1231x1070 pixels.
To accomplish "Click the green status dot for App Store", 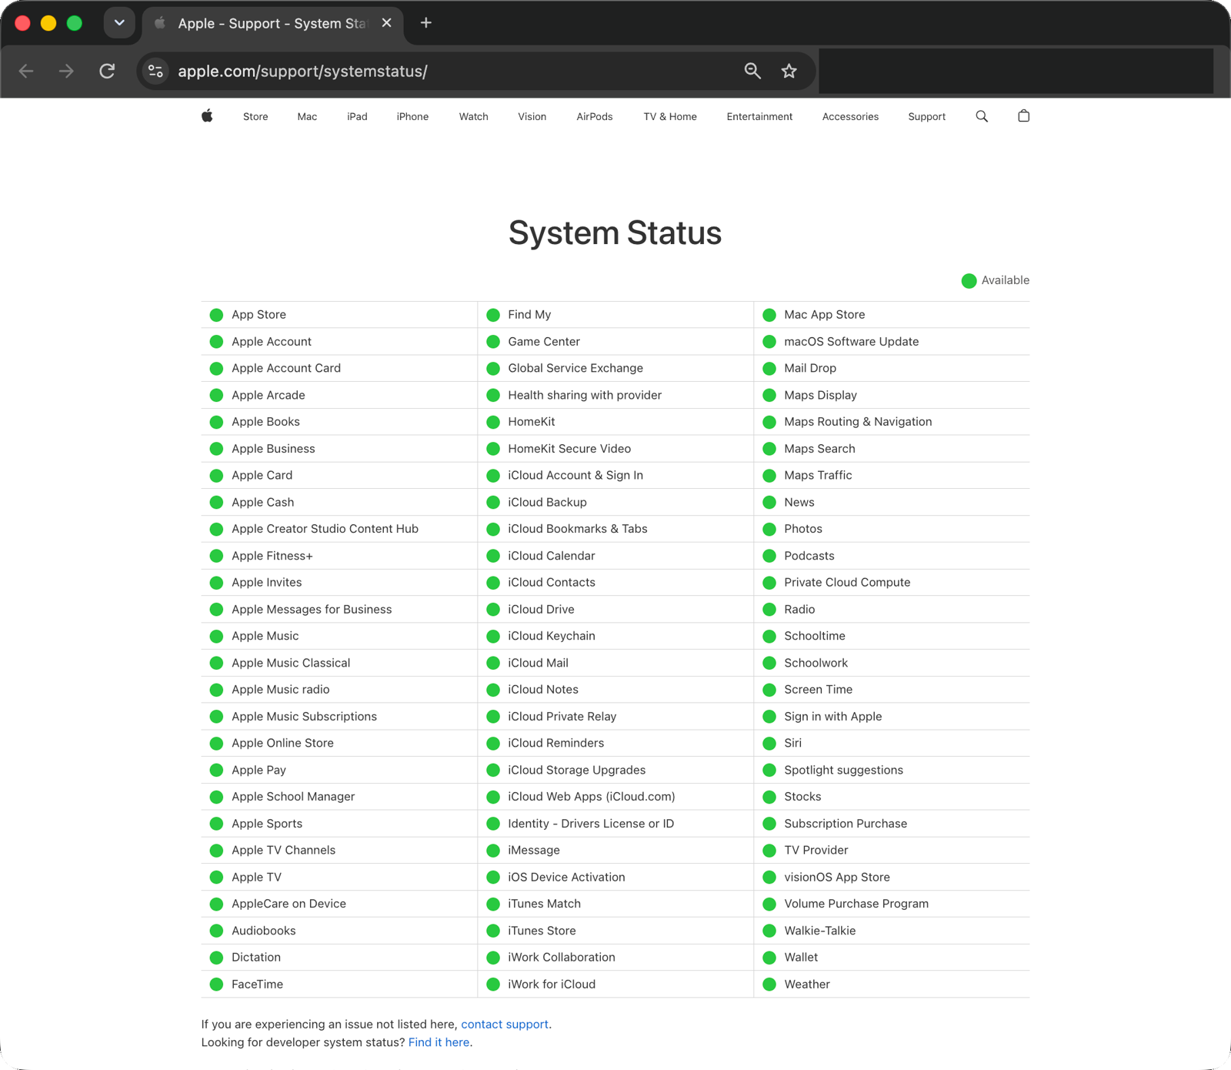I will [x=217, y=315].
